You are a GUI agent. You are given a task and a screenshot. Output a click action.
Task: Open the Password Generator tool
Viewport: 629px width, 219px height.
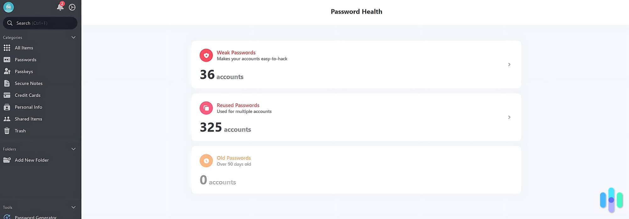pyautogui.click(x=36, y=217)
